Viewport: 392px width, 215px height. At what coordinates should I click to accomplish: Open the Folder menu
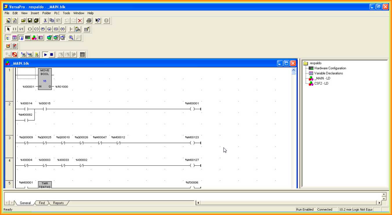[46, 13]
